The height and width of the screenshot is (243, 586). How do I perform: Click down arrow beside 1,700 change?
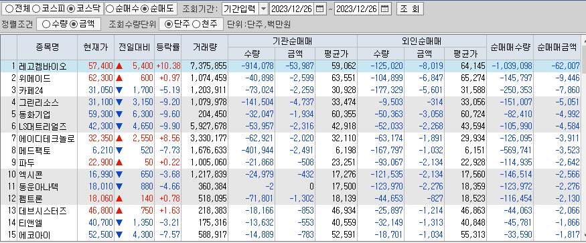pos(119,90)
